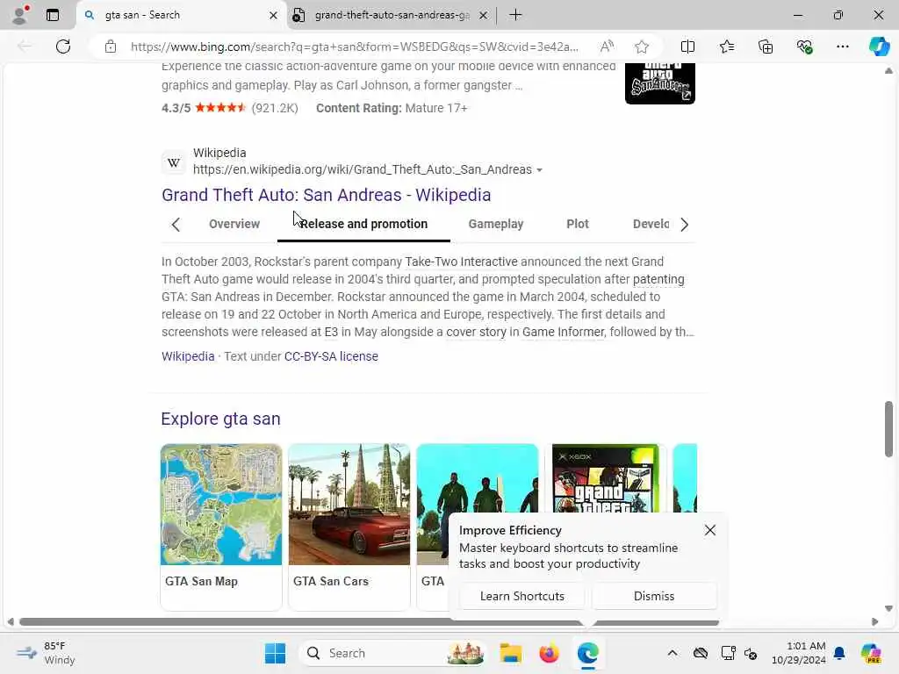899x674 pixels.
Task: Show previous Wikipedia section tabs arrow
Action: point(176,225)
